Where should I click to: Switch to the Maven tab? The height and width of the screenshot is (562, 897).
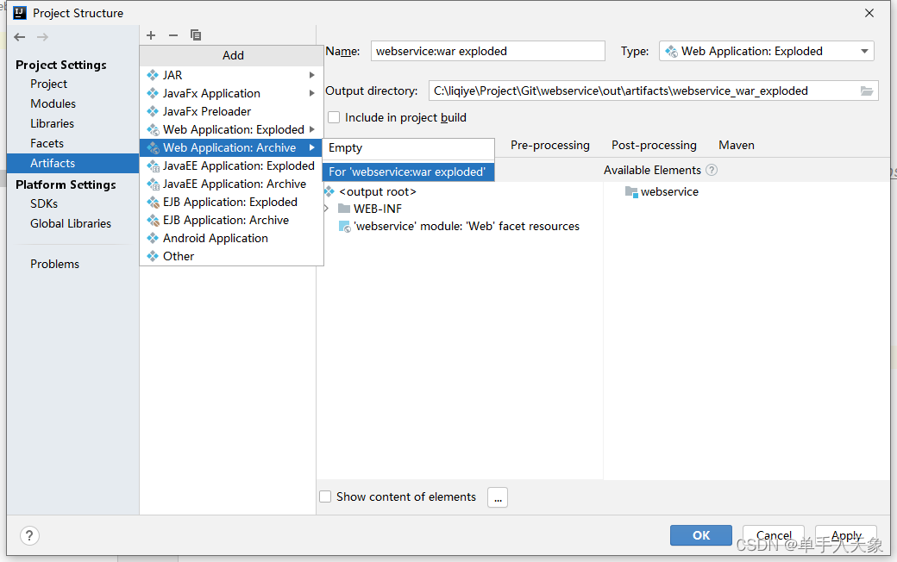point(736,145)
